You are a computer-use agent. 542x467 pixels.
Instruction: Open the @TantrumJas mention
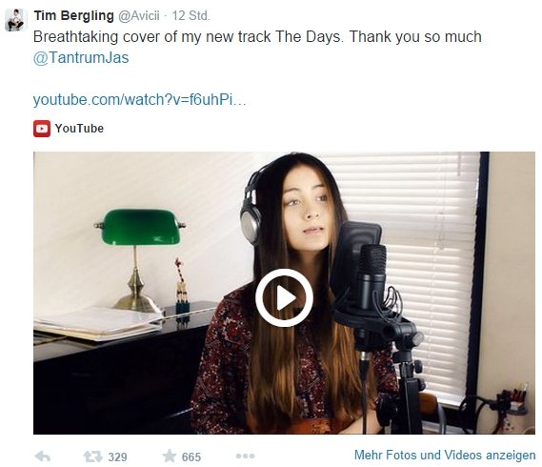click(x=81, y=57)
